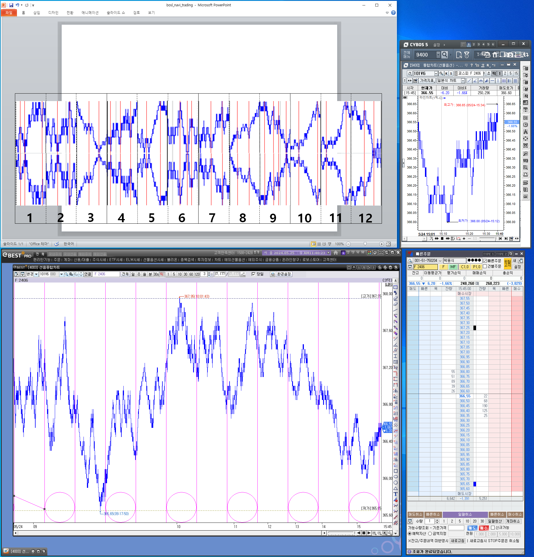The height and width of the screenshot is (557, 534).
Task: Click the search icon beside account number 001-51-750204
Action: (x=410, y=260)
